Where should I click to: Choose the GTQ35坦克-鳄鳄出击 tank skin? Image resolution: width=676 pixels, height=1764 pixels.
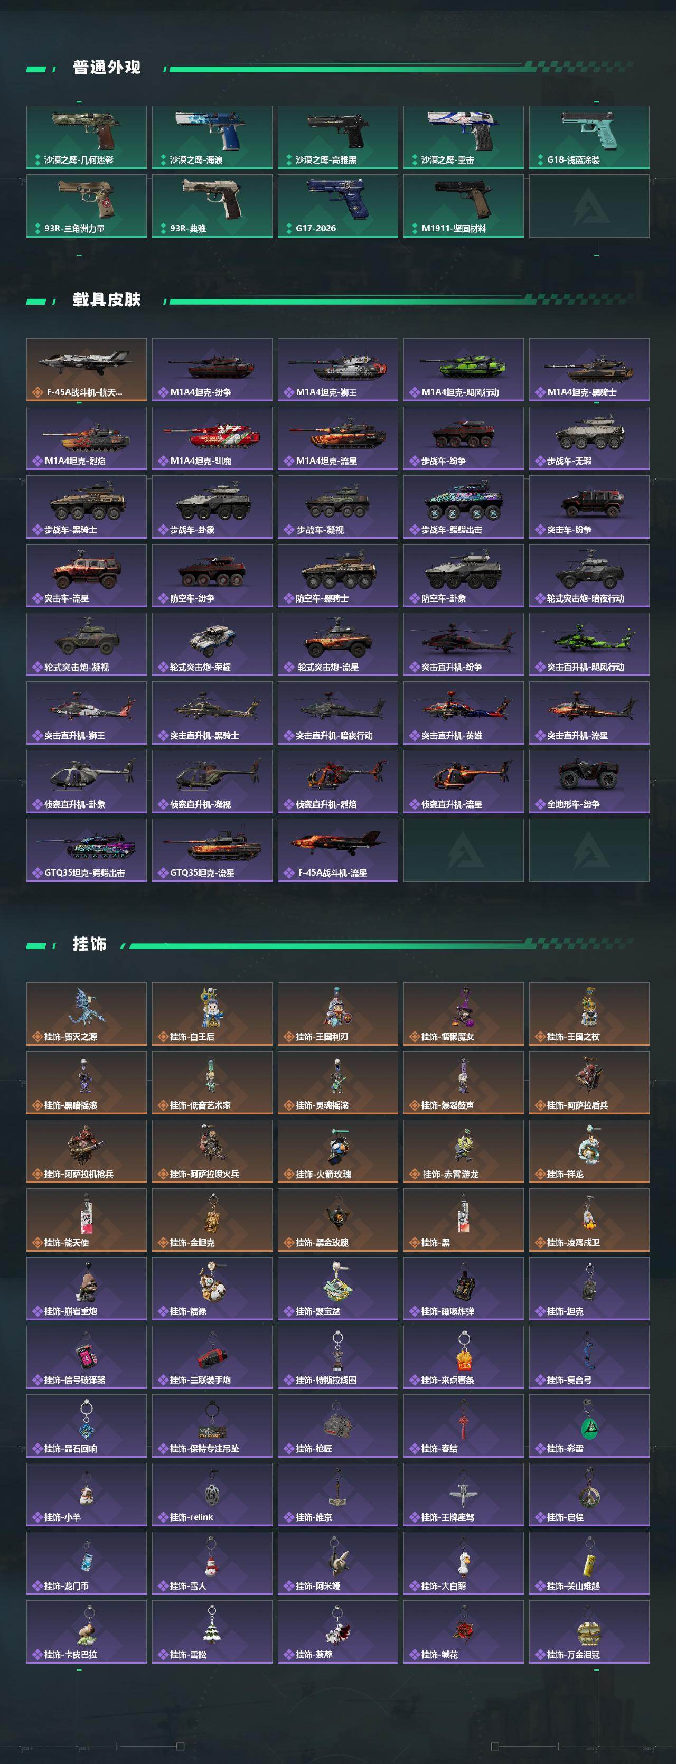86,850
